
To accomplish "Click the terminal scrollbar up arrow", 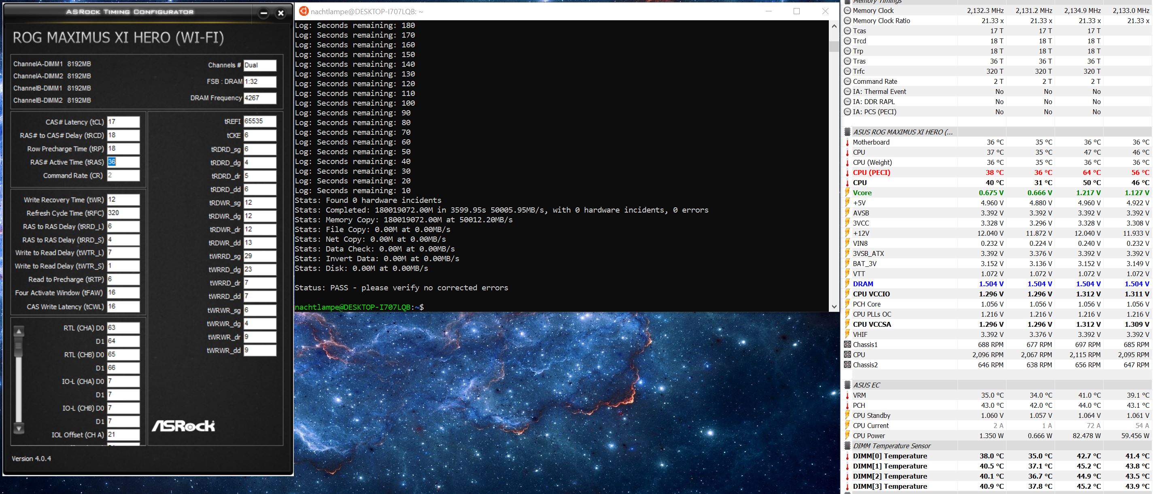I will pyautogui.click(x=834, y=26).
